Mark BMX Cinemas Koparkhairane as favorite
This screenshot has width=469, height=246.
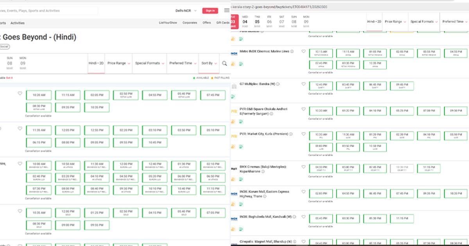point(303,167)
